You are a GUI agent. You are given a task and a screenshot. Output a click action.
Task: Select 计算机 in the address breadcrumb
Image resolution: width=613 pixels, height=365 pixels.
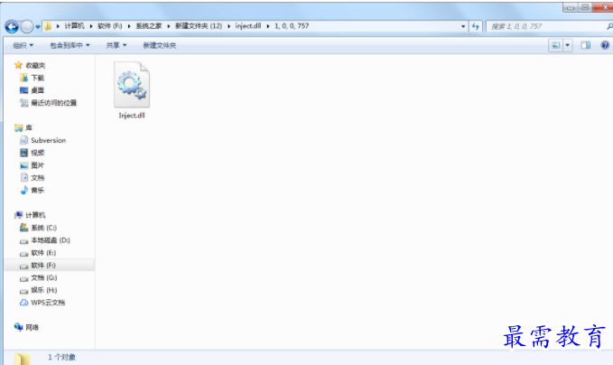74,26
